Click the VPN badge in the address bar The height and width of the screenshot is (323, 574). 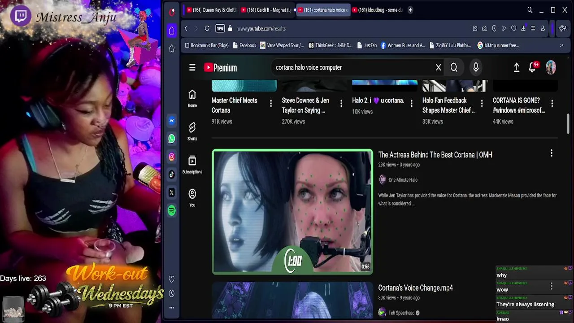coord(220,29)
